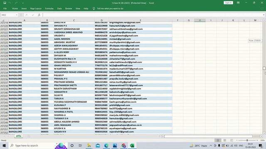
Task: Select column A header
Action: click(24, 20)
